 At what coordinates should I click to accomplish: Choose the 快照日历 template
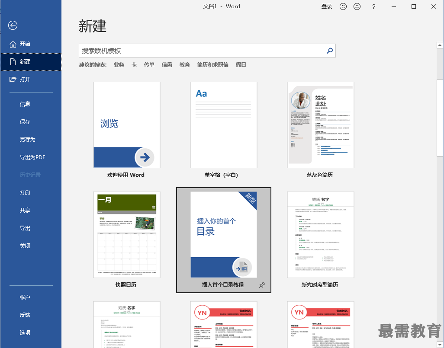pos(126,235)
